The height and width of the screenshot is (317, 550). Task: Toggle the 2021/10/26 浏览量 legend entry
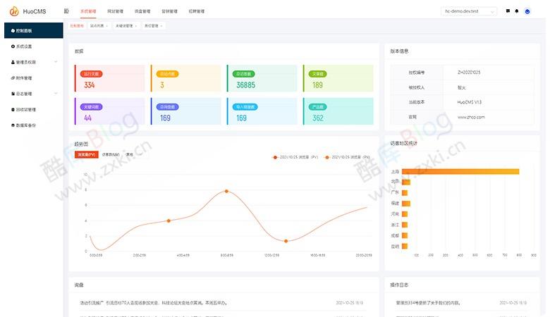point(347,157)
